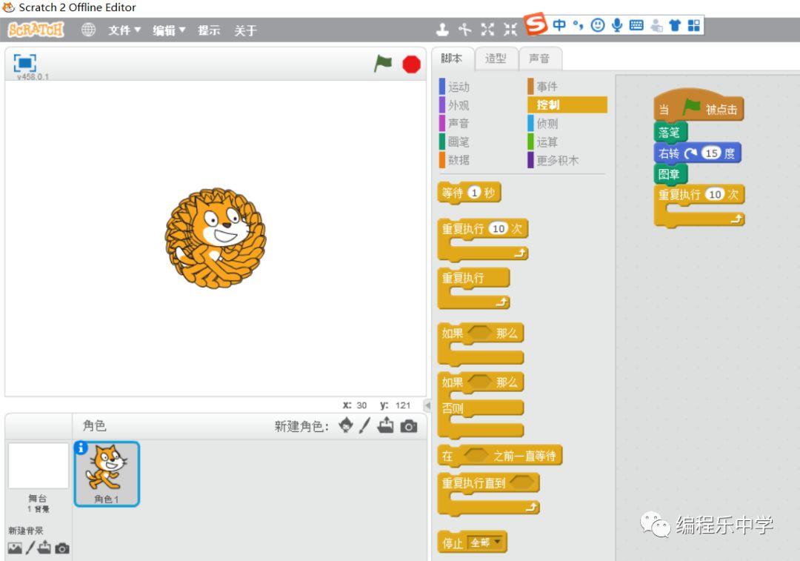This screenshot has height=561, width=800.
Task: Edit the 15 degrees value in script
Action: 711,153
